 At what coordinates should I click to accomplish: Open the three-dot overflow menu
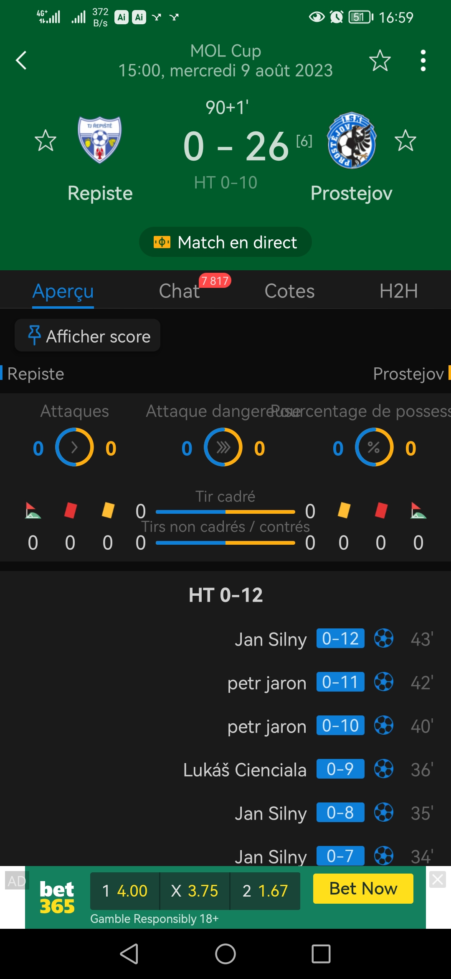click(423, 60)
